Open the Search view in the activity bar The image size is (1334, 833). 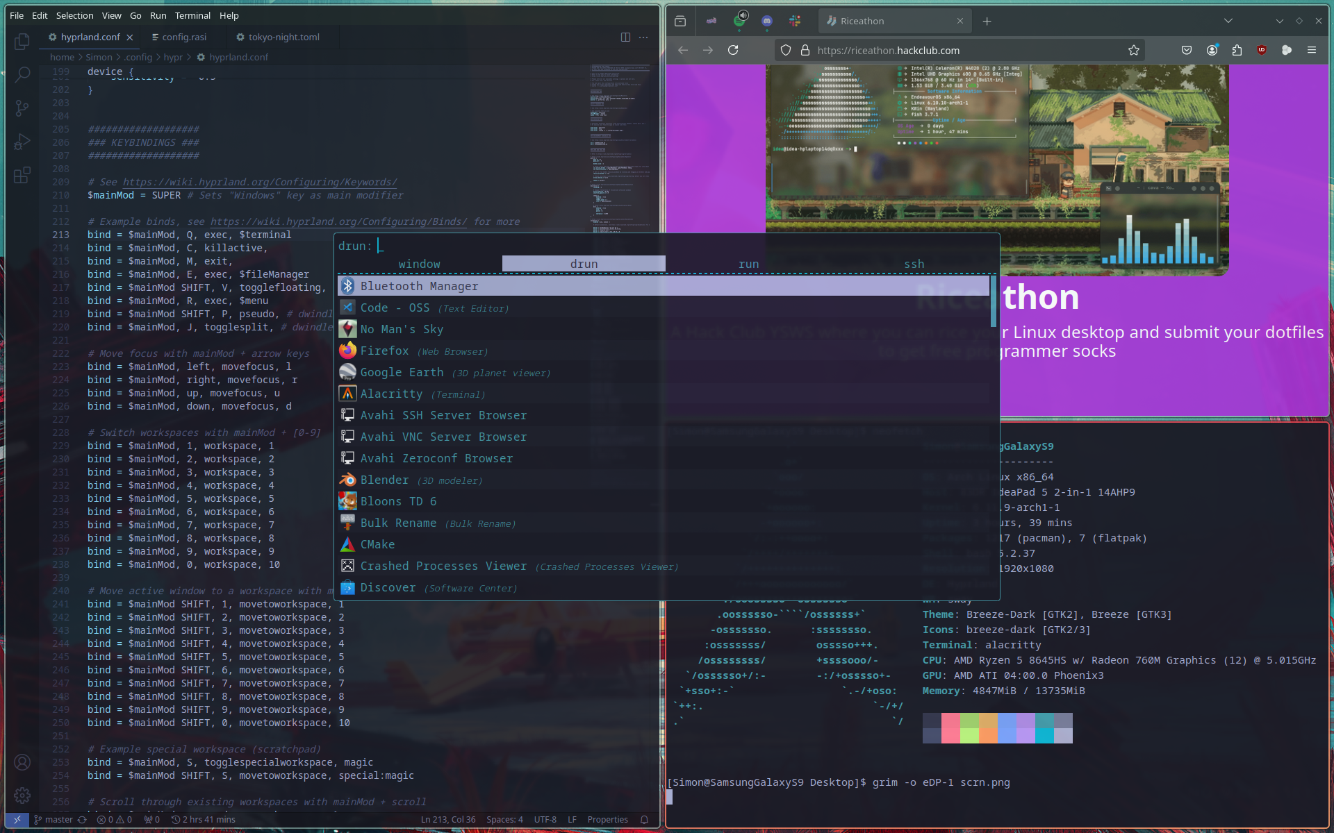tap(22, 74)
